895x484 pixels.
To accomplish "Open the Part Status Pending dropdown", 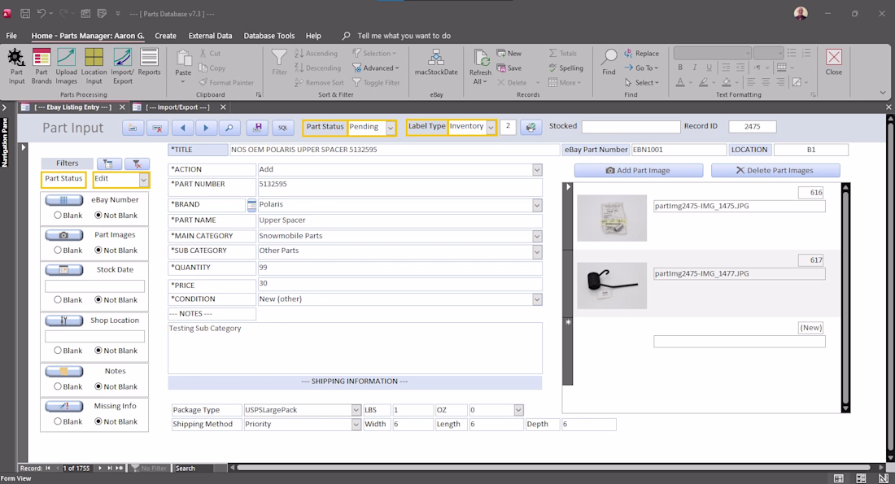I will point(391,128).
